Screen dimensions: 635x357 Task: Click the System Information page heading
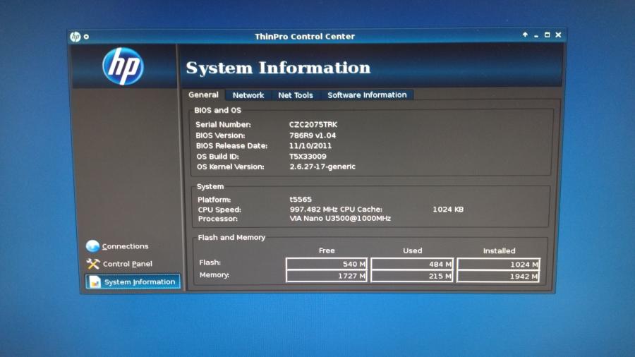click(x=278, y=68)
